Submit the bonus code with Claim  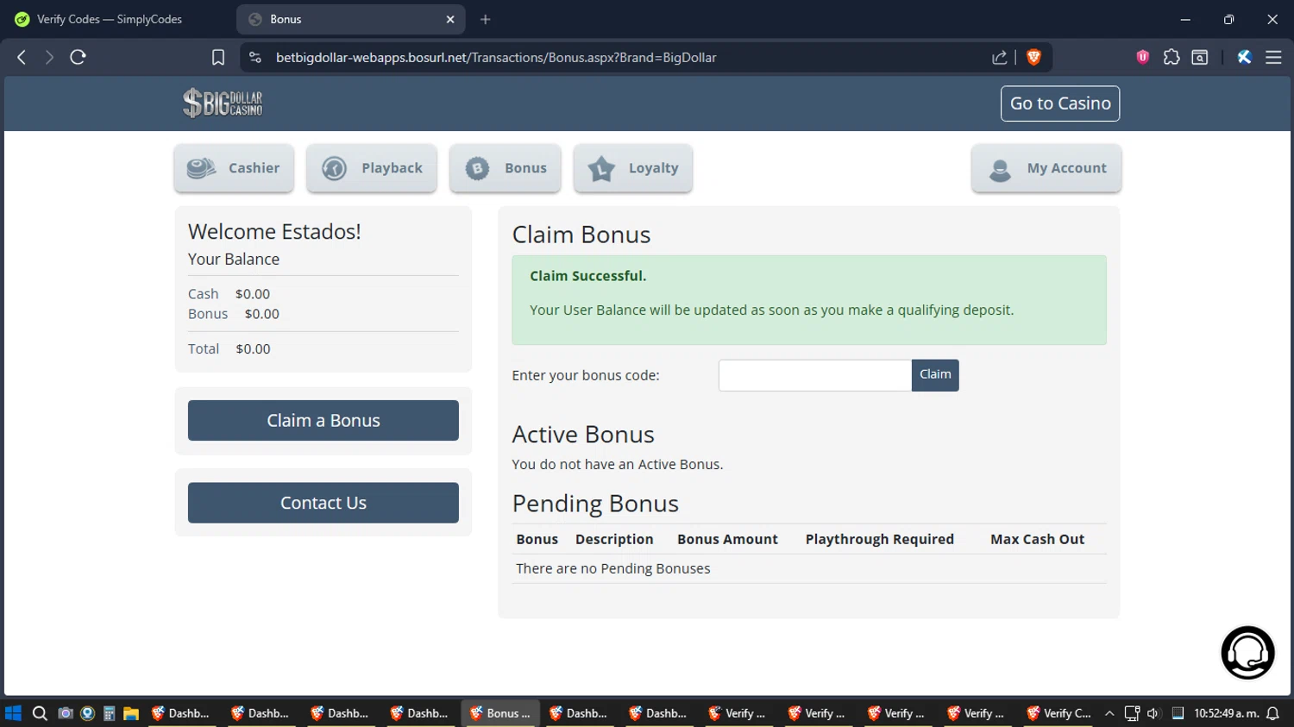[935, 375]
